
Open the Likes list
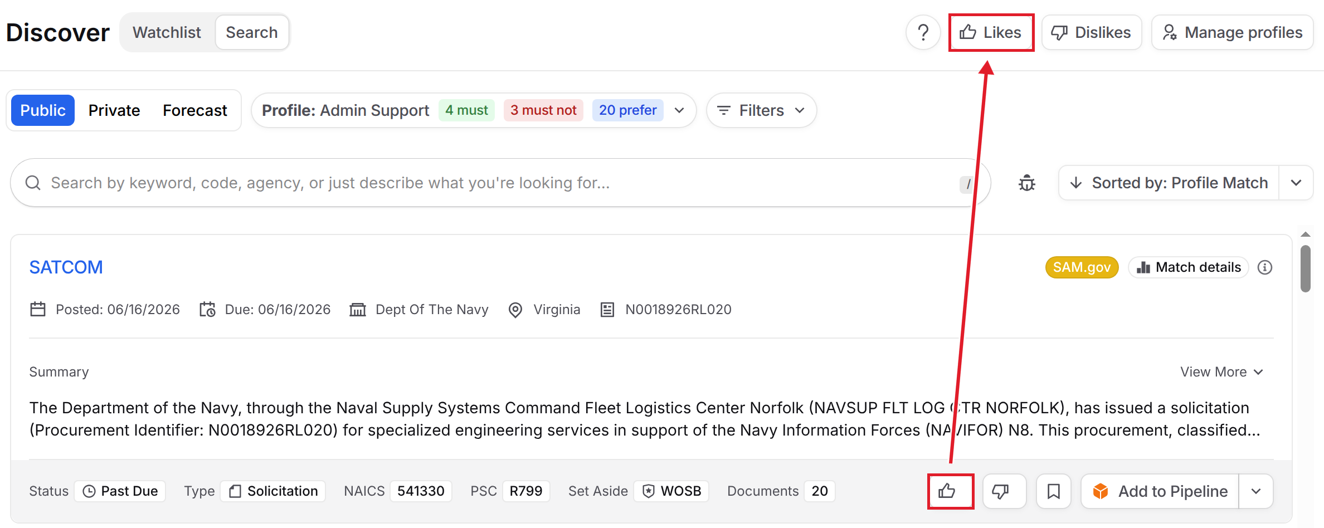tap(991, 32)
